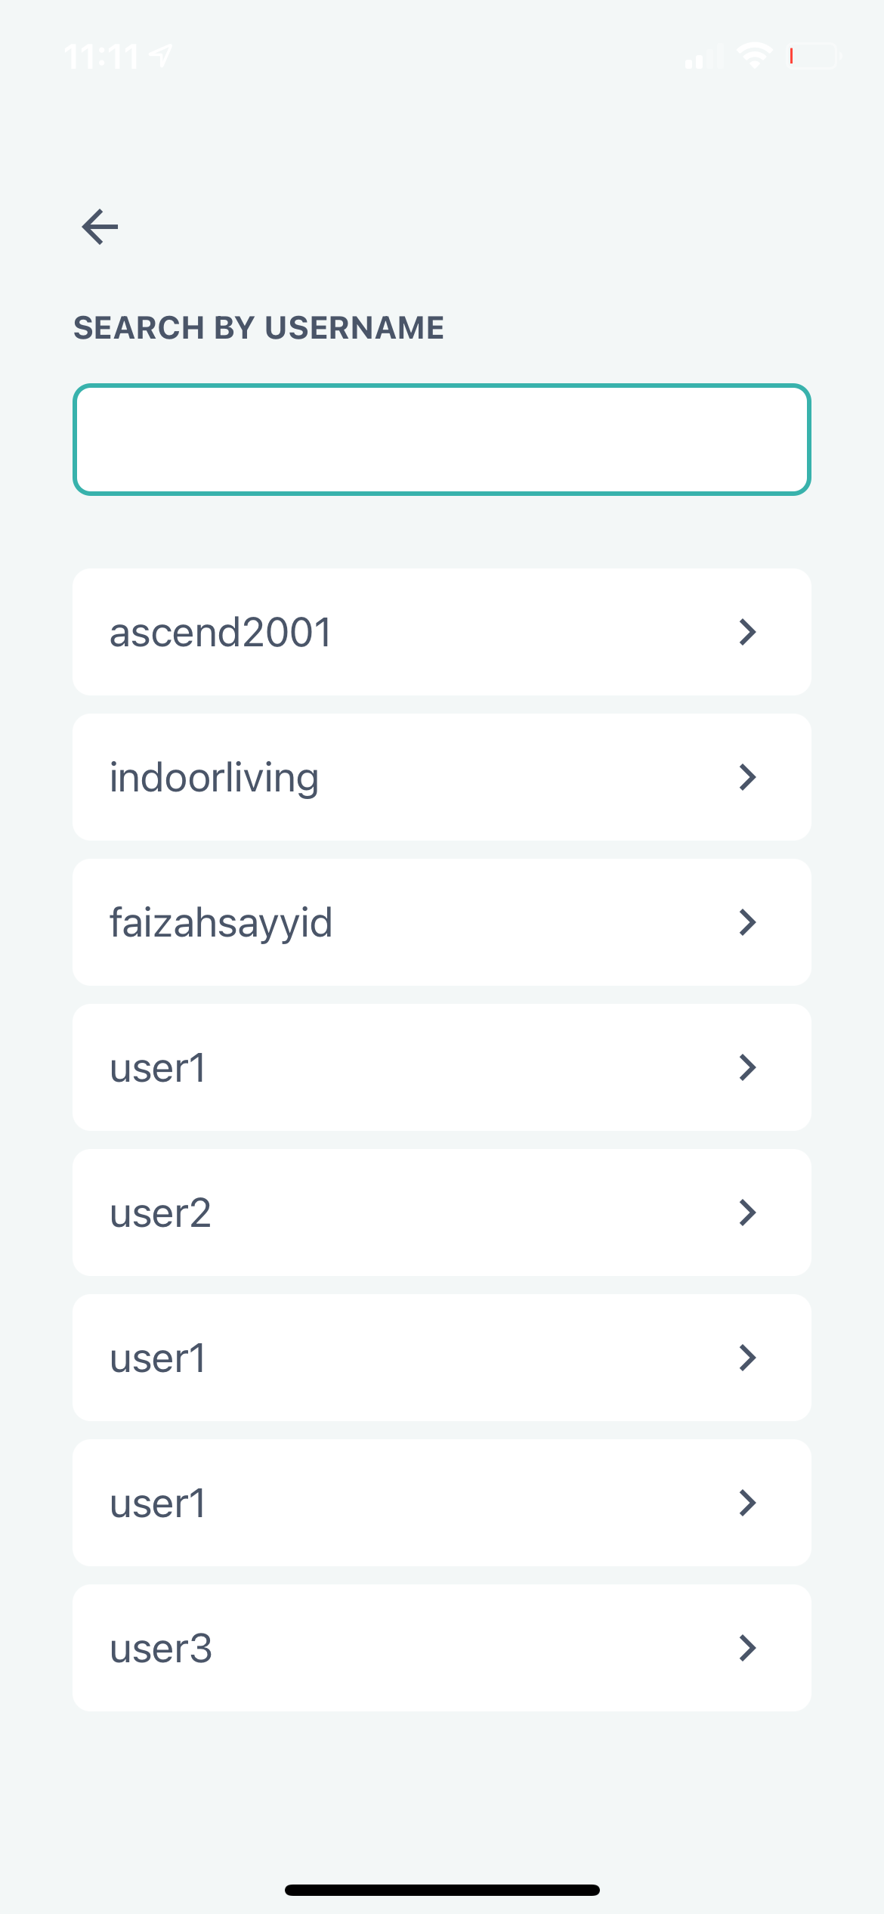884x1914 pixels.
Task: Tap the arrow beside indoorliving
Action: point(746,777)
